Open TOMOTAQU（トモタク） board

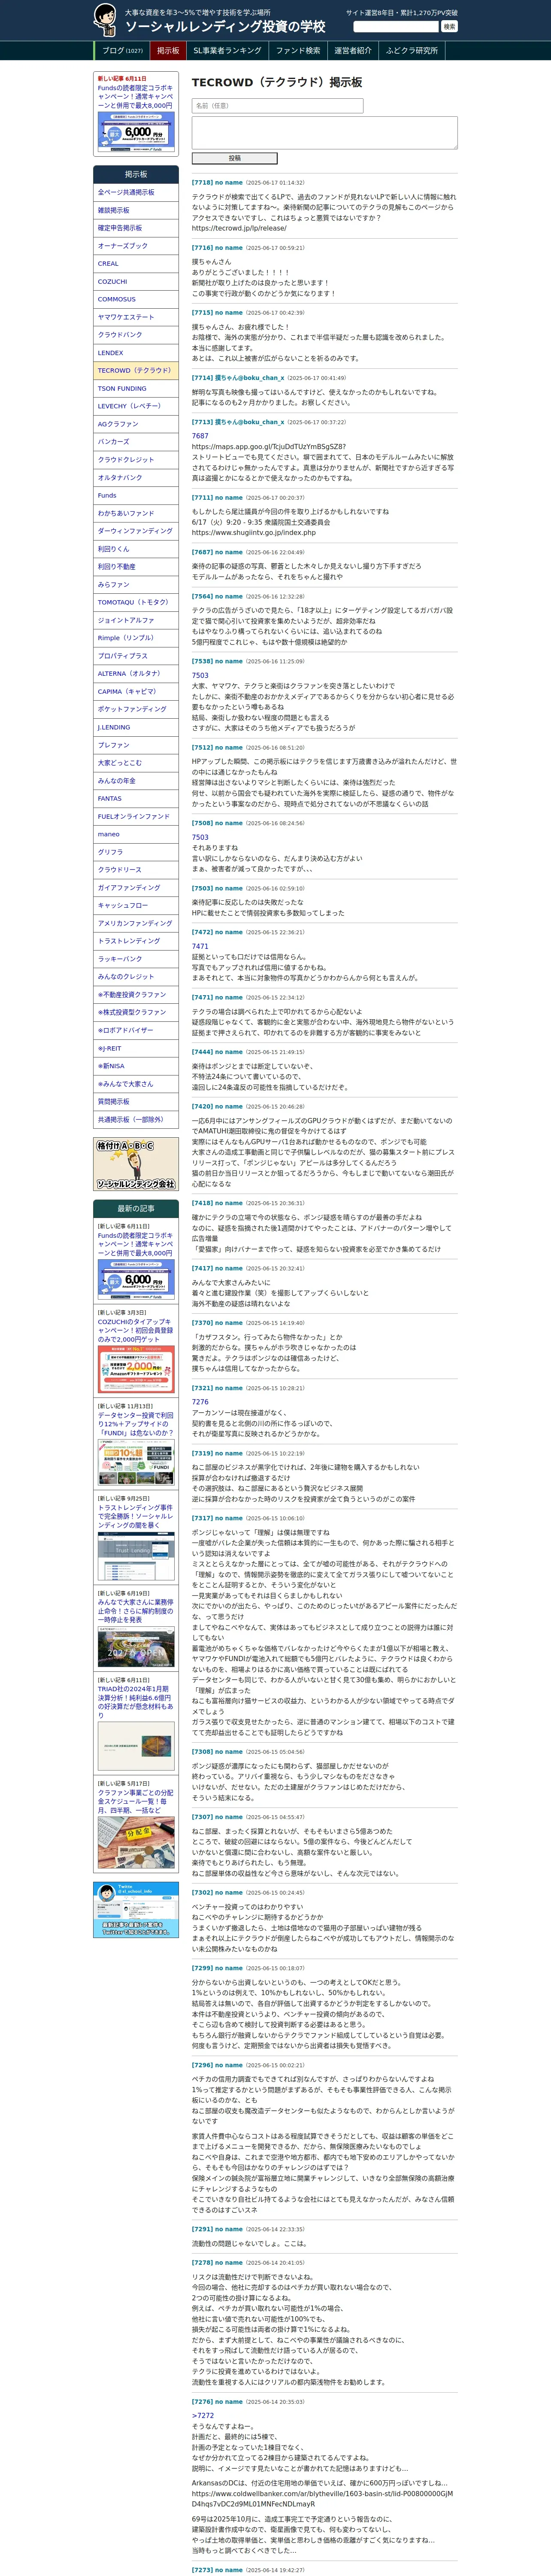coord(136,602)
